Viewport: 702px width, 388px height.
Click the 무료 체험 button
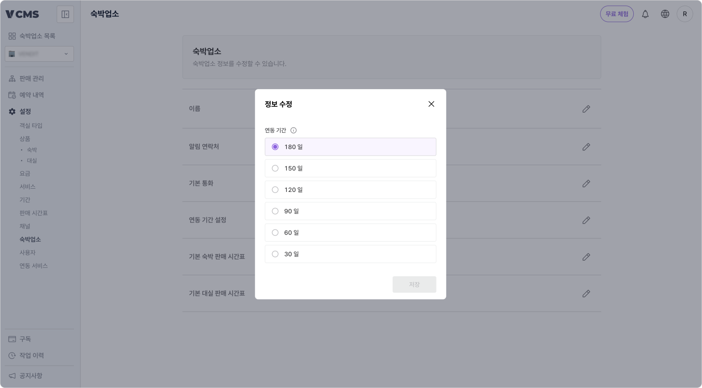click(x=617, y=14)
